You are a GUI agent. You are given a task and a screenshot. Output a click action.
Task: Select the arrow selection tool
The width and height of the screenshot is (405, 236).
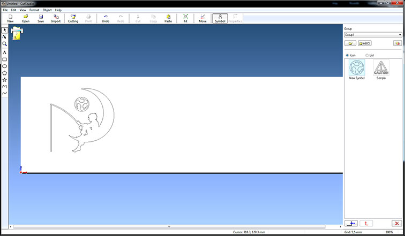4,30
